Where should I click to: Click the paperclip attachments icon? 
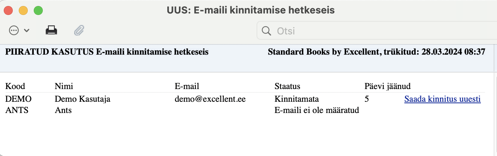[79, 30]
